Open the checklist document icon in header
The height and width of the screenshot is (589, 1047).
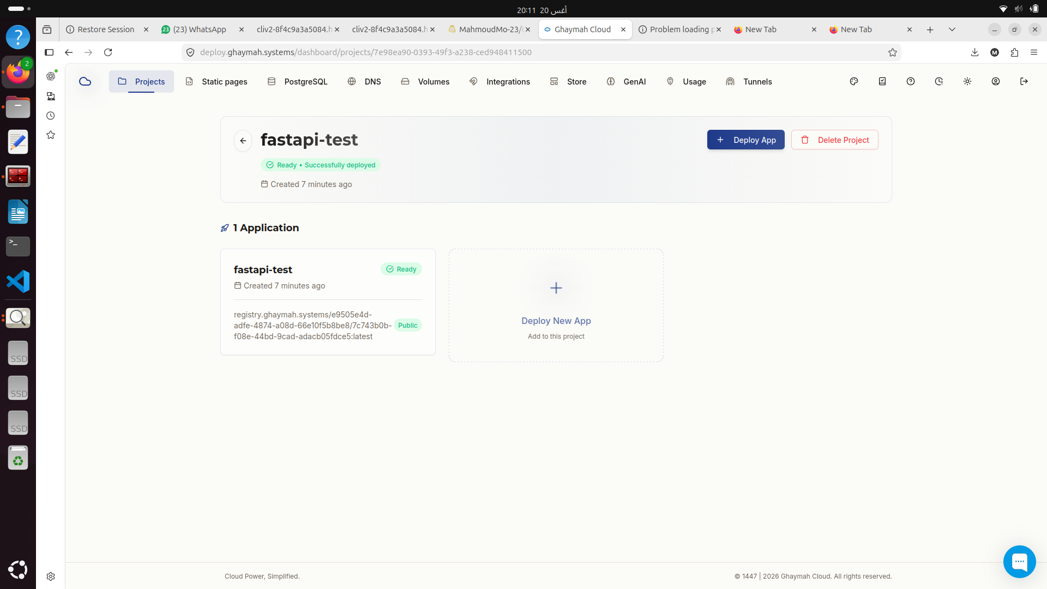click(882, 81)
